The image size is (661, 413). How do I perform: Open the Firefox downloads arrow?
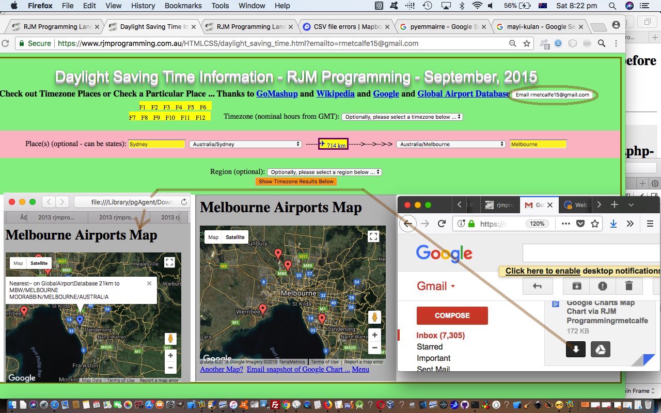pyautogui.click(x=613, y=224)
